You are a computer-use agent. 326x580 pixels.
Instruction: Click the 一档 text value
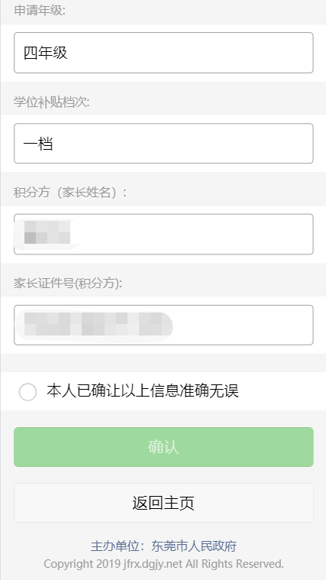click(x=38, y=144)
